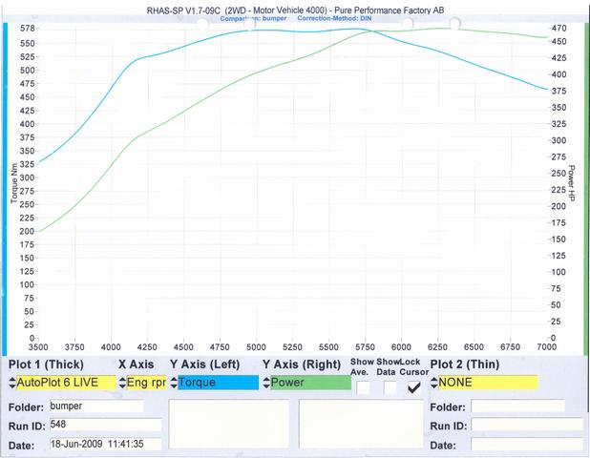Click the 5000 rpm label on X axis

(255, 347)
